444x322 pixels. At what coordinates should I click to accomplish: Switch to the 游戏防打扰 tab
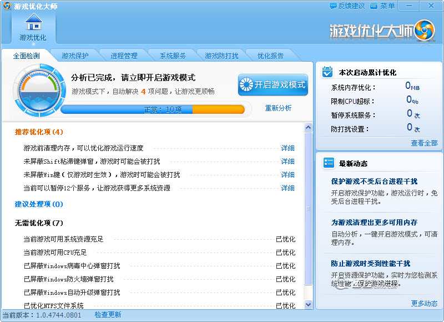(221, 56)
